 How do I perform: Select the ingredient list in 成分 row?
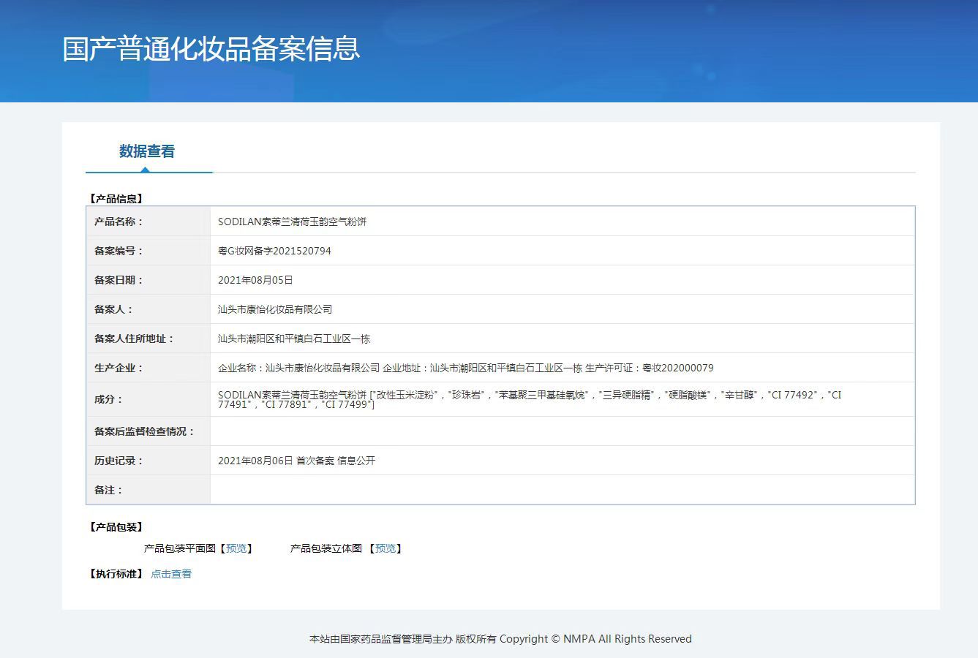pos(530,399)
